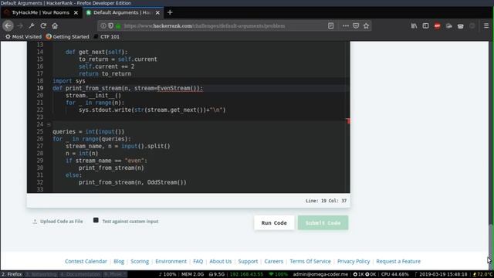
Task: Open the Firefox hamburger menu
Action: [486, 25]
